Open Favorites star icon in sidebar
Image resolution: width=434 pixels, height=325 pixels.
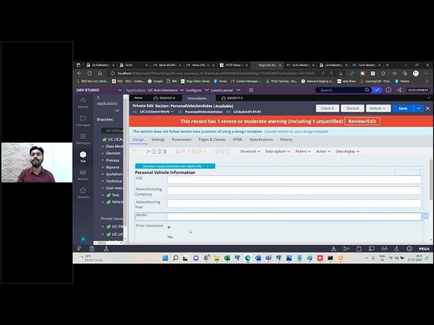click(x=83, y=193)
